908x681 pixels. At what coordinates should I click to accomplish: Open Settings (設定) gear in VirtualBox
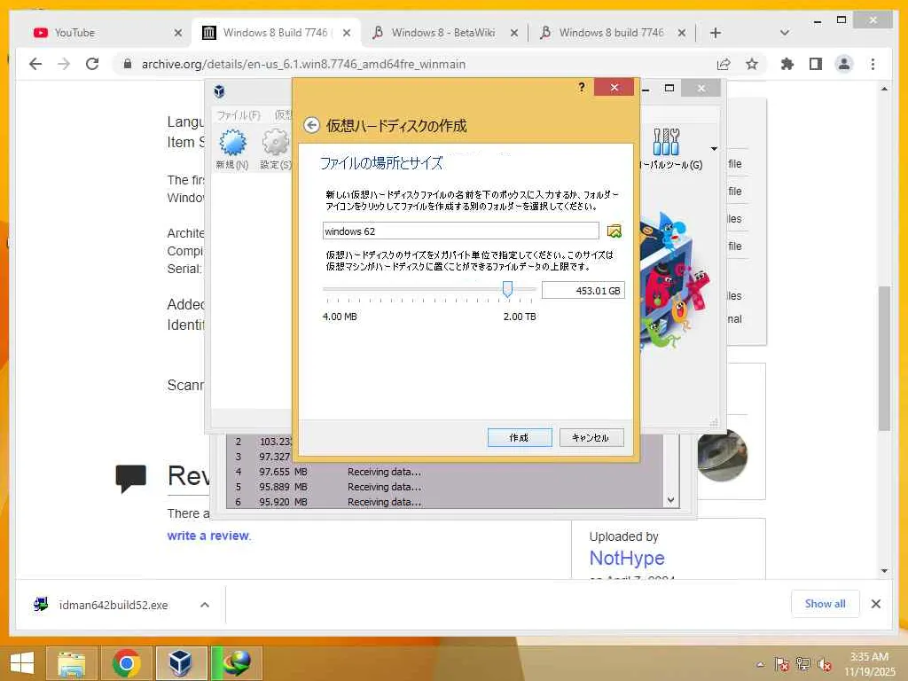click(x=276, y=143)
